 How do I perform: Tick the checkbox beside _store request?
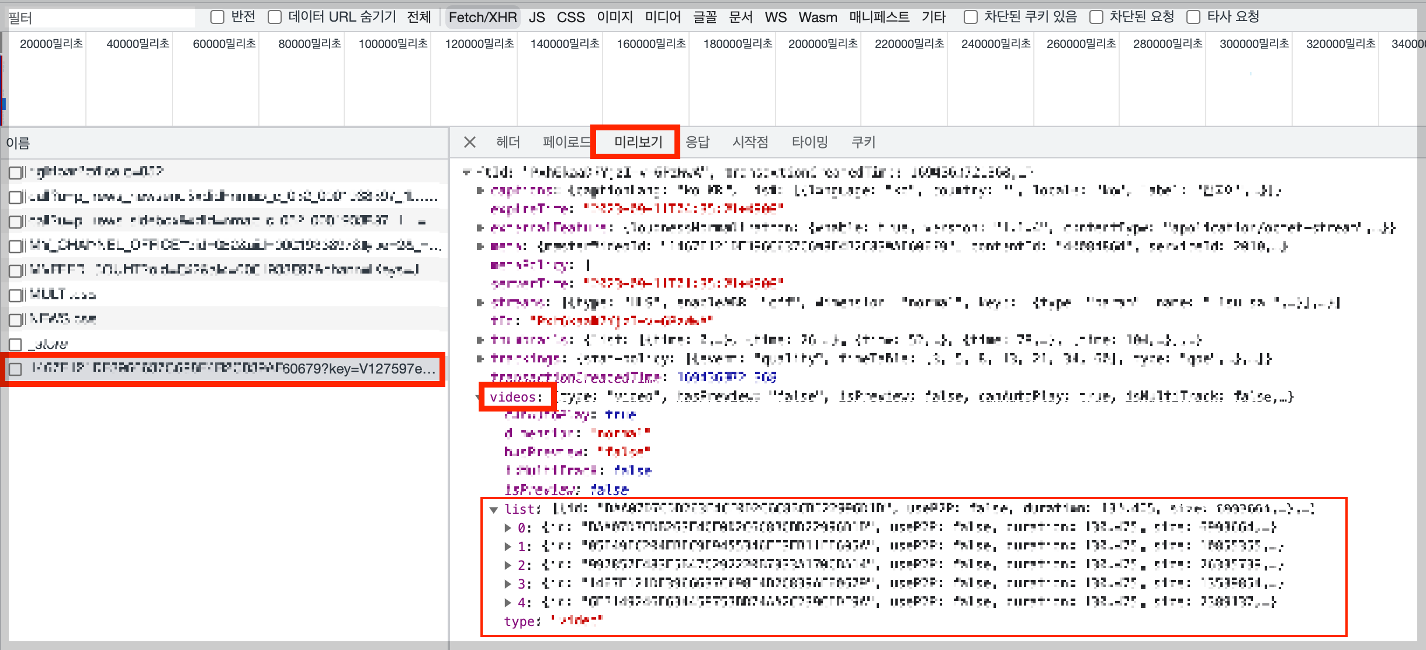[16, 344]
